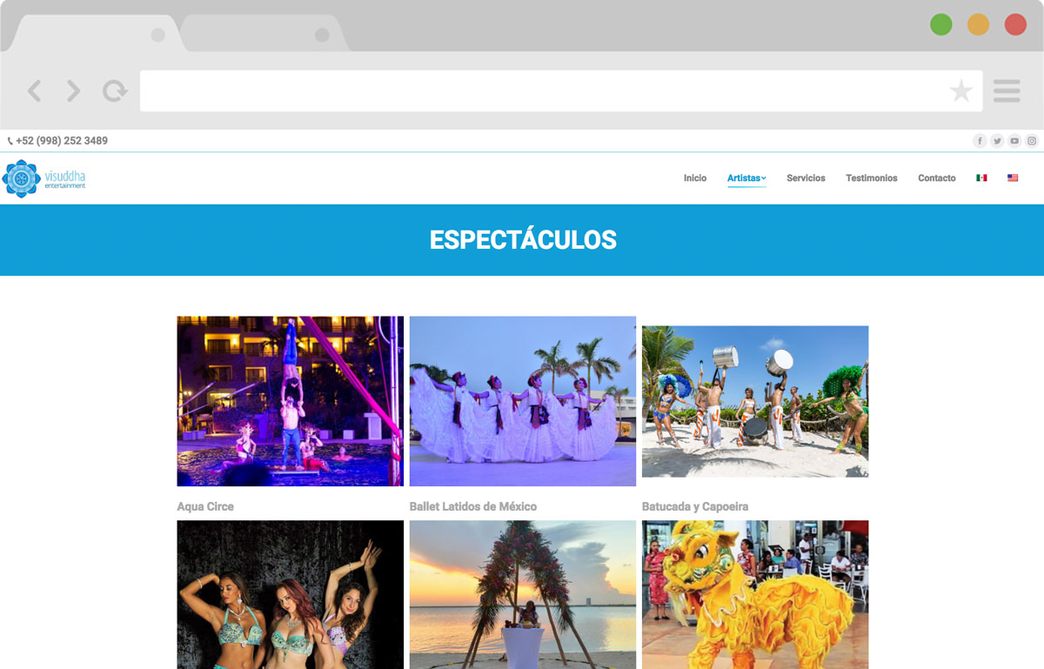Open the Twitter social icon
This screenshot has width=1044, height=669.
point(997,141)
